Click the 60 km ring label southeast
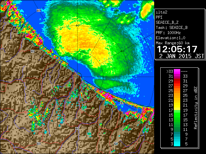This screenshot has height=154, width=206. pos(116,143)
